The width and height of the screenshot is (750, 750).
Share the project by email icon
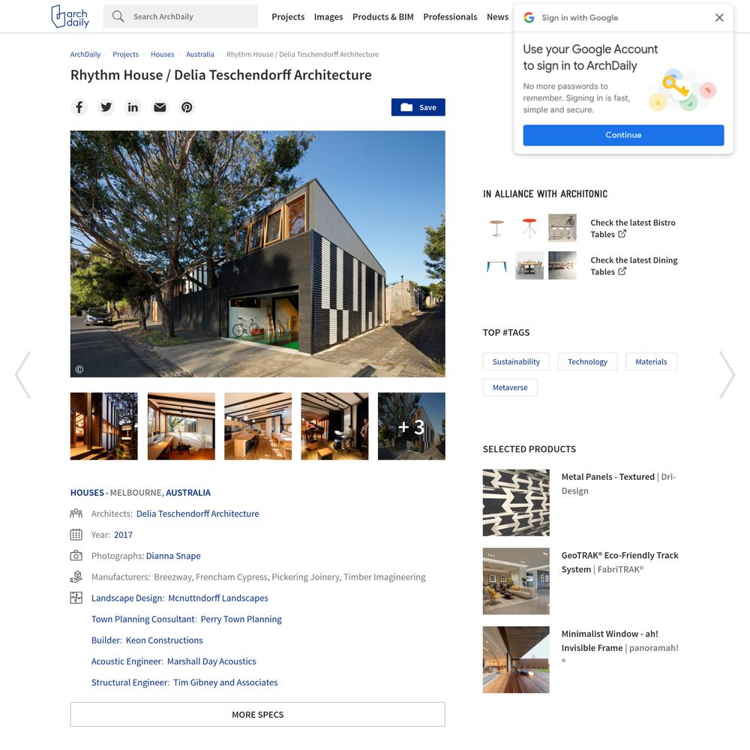[160, 107]
